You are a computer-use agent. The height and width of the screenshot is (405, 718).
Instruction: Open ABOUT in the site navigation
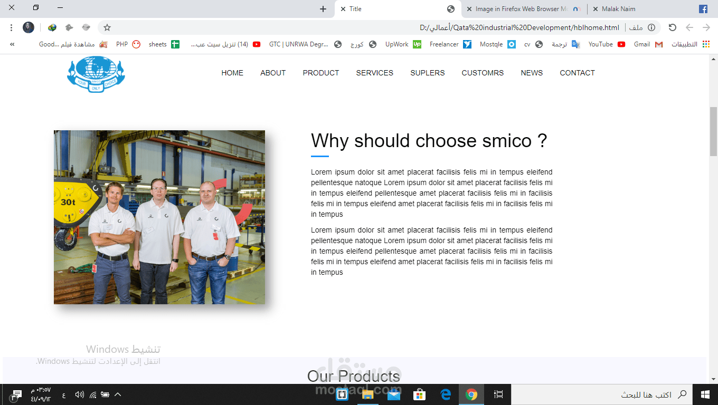[x=273, y=73]
